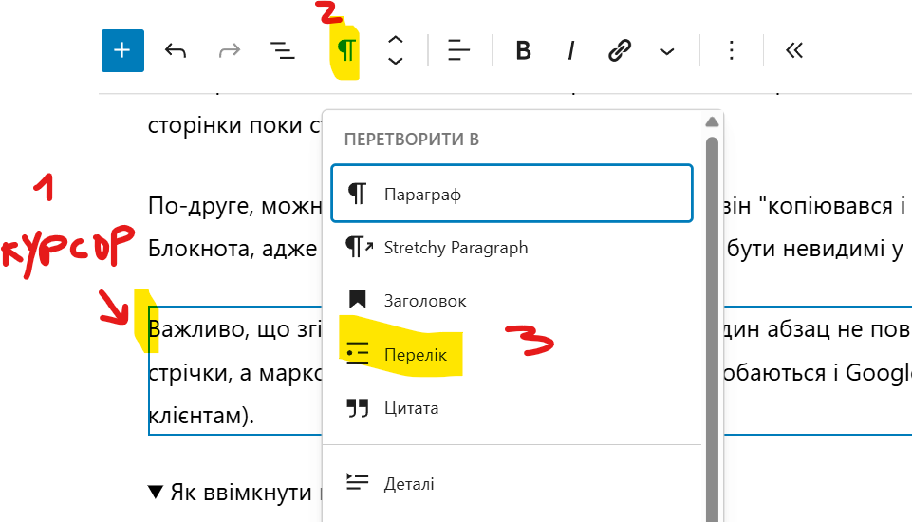912x522 pixels.
Task: Collapse toolbar with the double chevron
Action: pos(794,50)
